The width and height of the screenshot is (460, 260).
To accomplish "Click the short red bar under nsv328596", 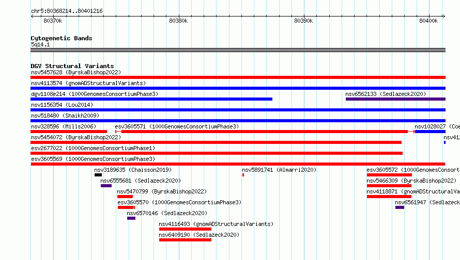I will click(x=69, y=132).
